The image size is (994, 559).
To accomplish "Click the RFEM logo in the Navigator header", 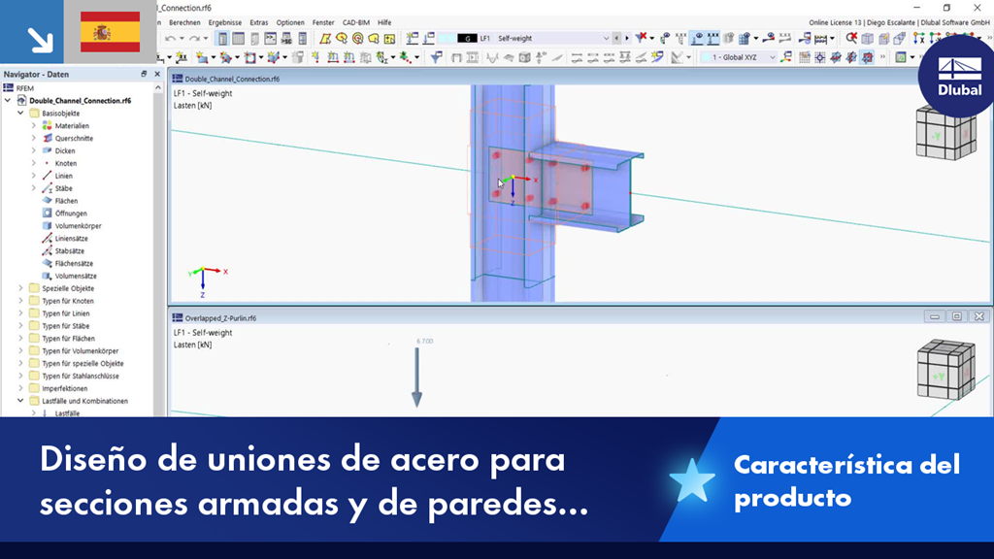I will [x=9, y=88].
